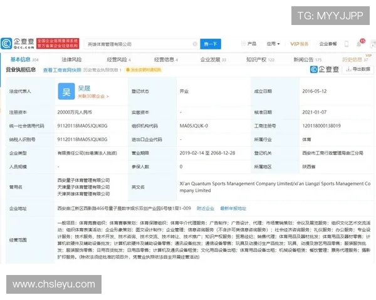Switch to the 经营信息 tab
376x300 pixels.
pos(165,59)
